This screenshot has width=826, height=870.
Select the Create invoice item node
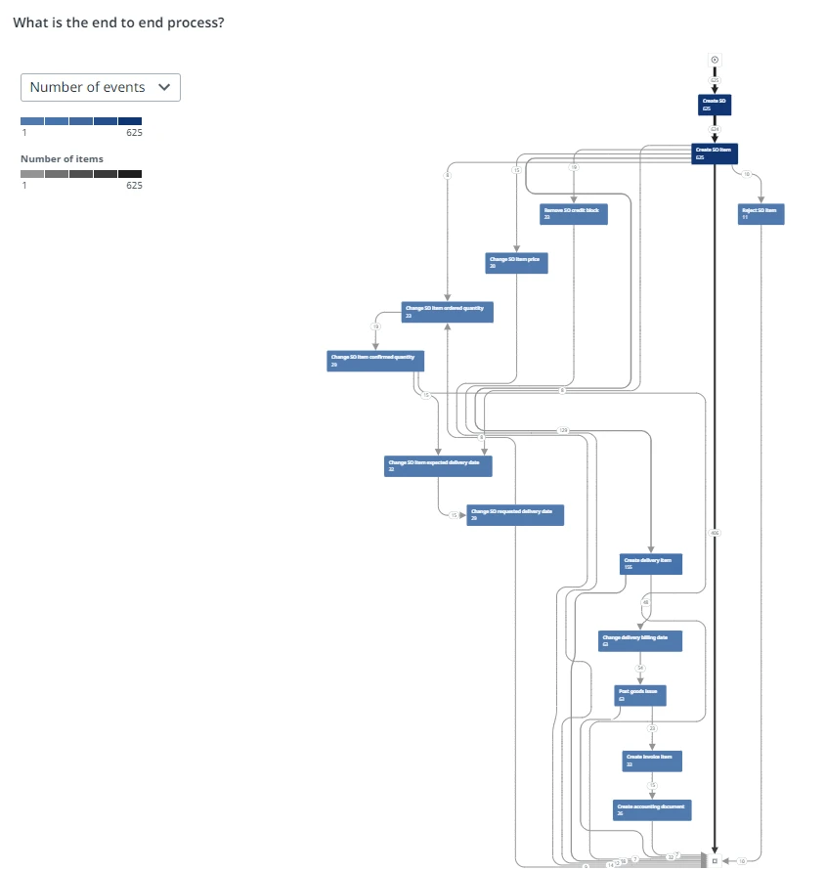(652, 761)
